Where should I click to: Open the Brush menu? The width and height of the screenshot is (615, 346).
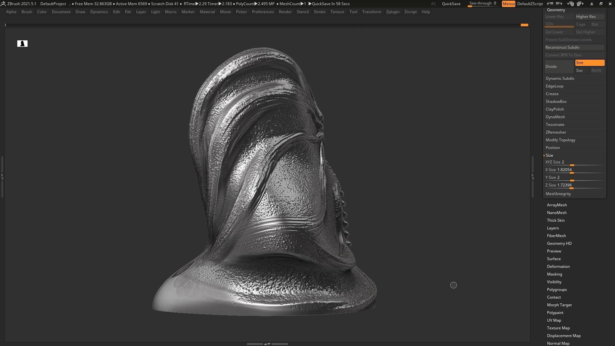tap(27, 12)
